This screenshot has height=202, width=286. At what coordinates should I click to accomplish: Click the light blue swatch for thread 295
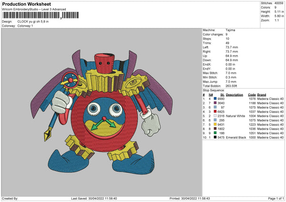click(215, 120)
